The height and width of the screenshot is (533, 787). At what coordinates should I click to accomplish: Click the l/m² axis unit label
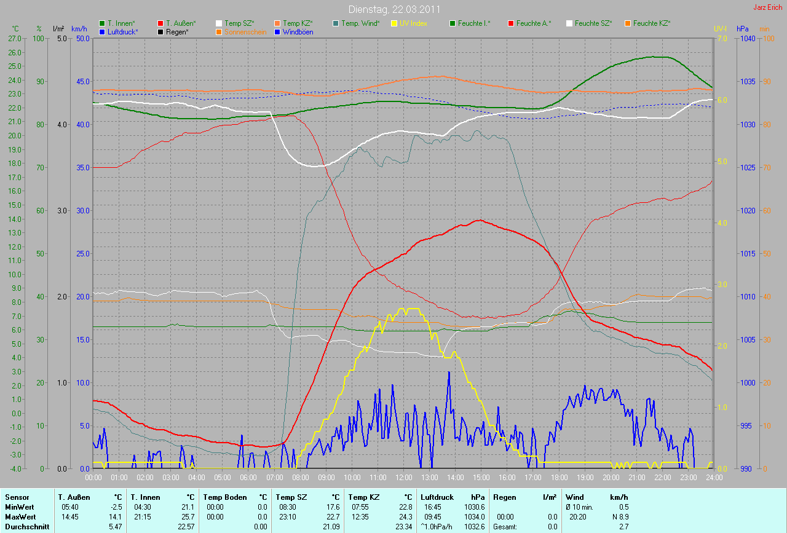[58, 29]
